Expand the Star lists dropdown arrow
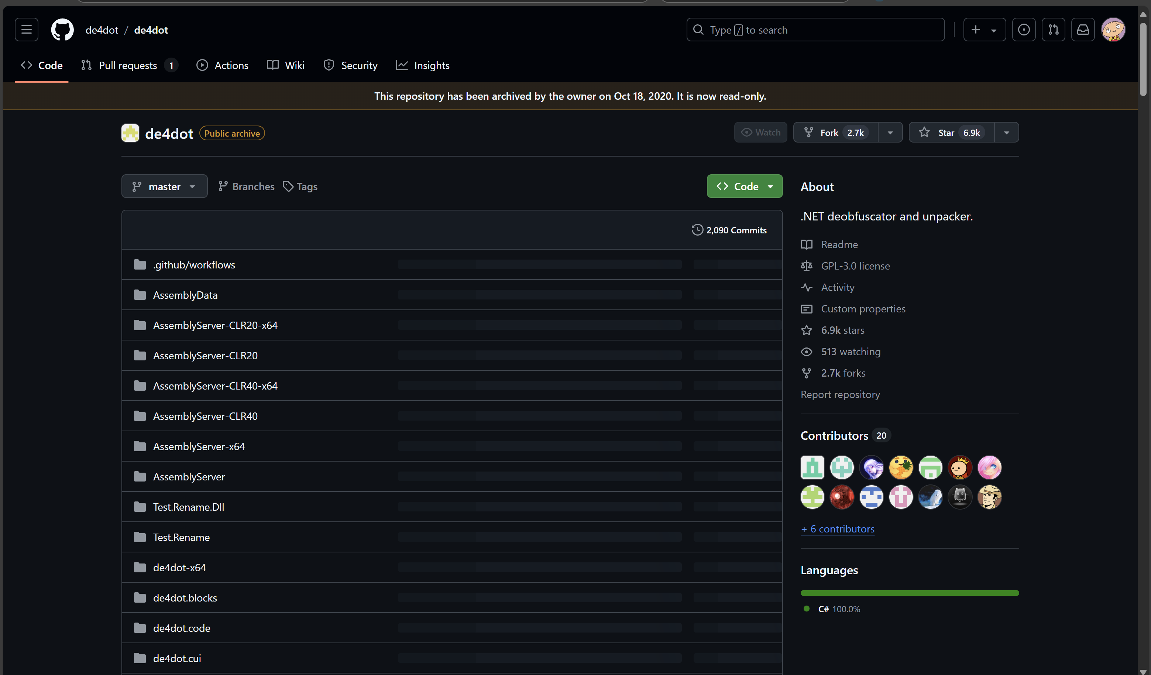1151x675 pixels. coord(1007,133)
